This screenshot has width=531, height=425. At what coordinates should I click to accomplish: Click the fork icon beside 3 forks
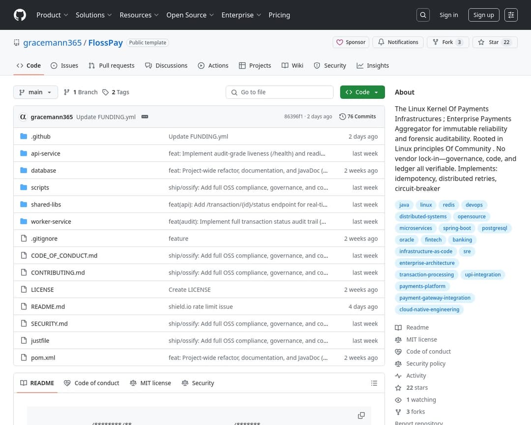(x=398, y=412)
